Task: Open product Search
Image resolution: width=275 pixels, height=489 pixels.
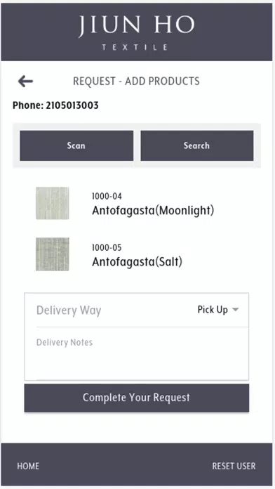Action: coord(197,145)
